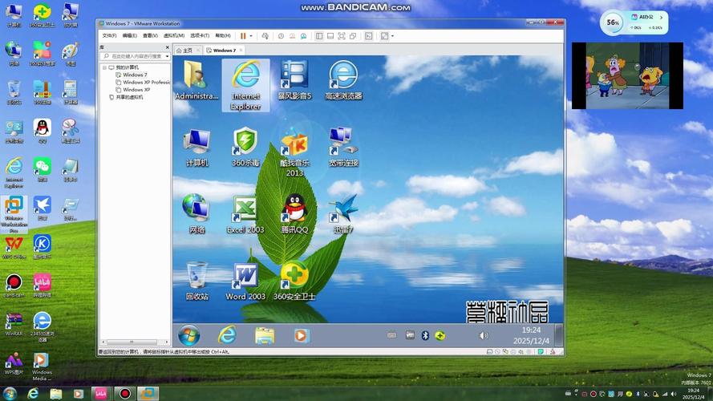
Task: Open the 编辑(E) menu in VMware
Action: point(130,36)
